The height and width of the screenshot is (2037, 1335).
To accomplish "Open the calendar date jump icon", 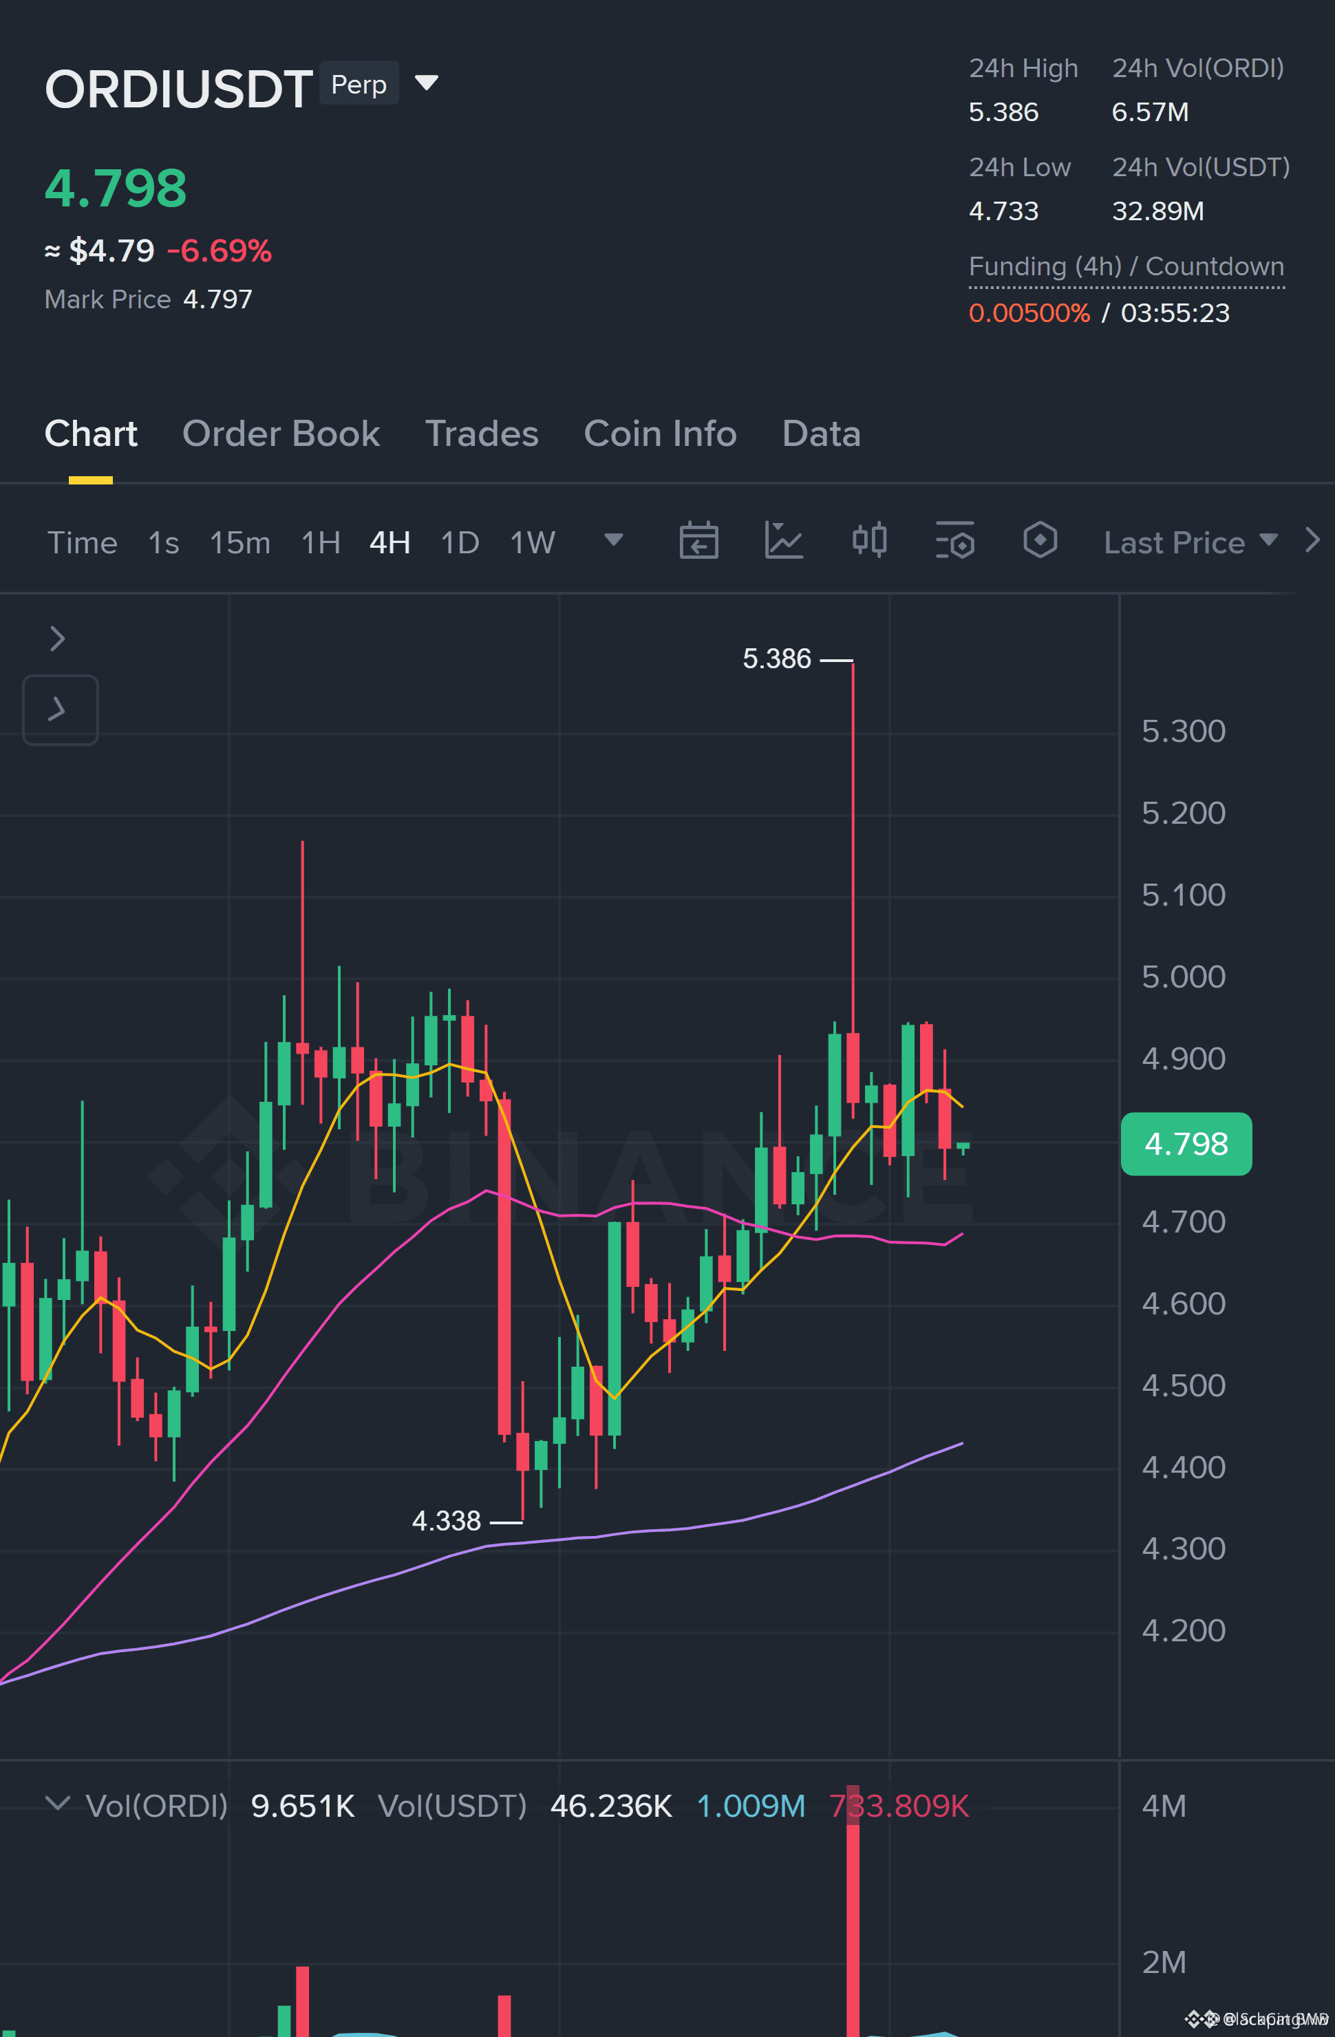I will (x=698, y=541).
